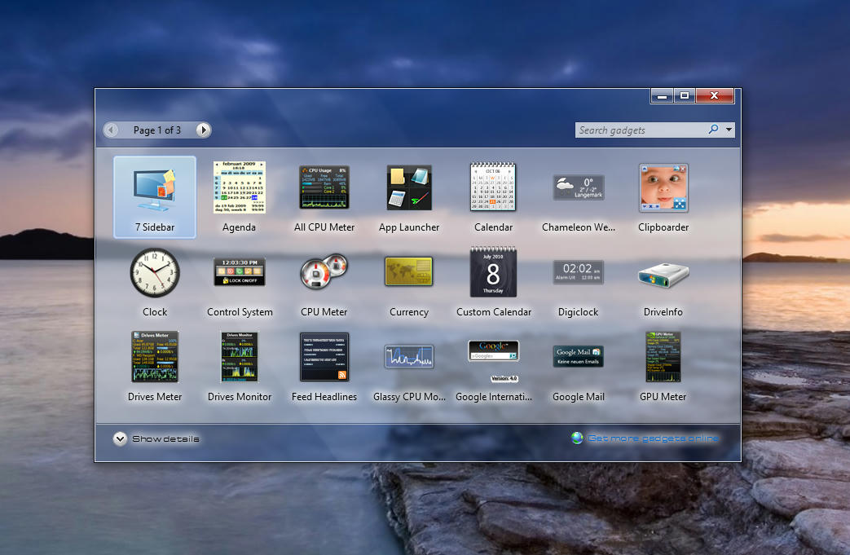Choose the App Launcher gadget
The width and height of the screenshot is (850, 555).
[409, 187]
